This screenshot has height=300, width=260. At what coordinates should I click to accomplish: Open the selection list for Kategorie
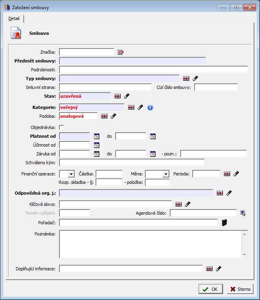point(131,107)
